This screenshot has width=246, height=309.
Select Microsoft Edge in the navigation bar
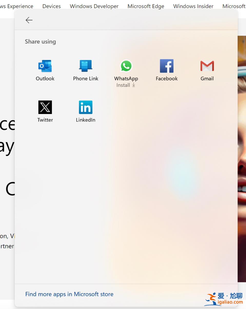[146, 6]
